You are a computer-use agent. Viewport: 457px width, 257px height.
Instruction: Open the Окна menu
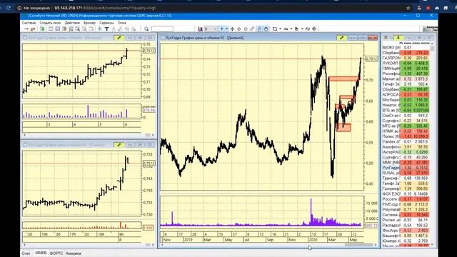pyautogui.click(x=122, y=23)
